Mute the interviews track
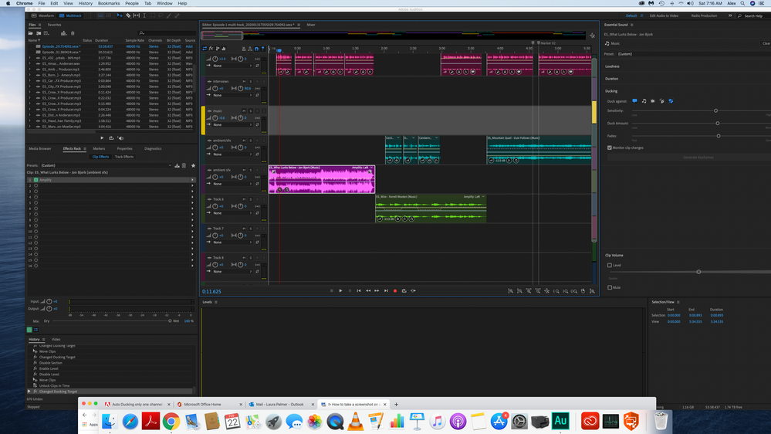Viewport: 771px width, 434px height. [x=244, y=81]
